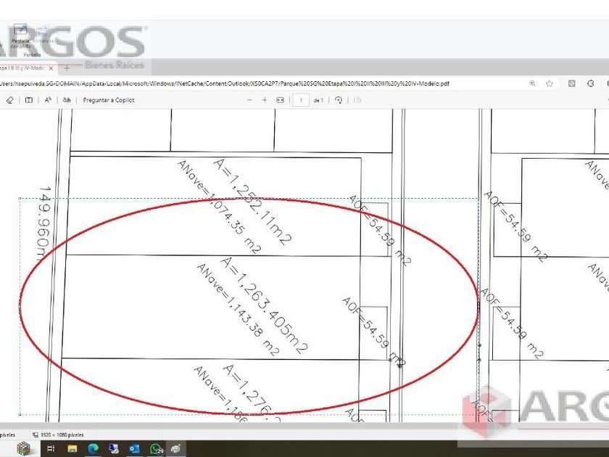Open the browser Extensions icon

591,83
